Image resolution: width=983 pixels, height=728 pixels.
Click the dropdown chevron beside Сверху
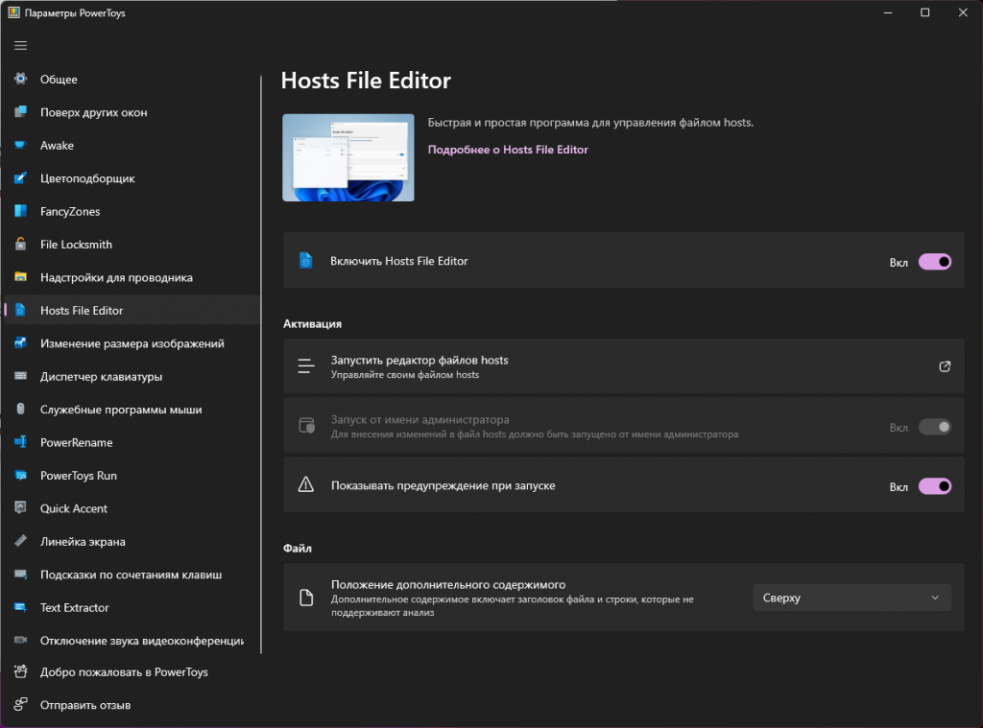(x=935, y=598)
